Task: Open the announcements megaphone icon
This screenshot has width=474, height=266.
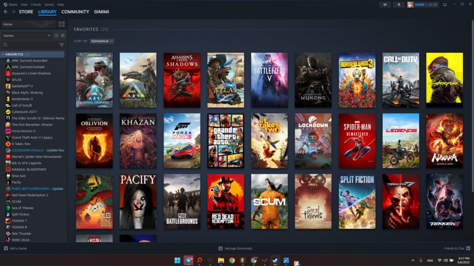Action: pyautogui.click(x=385, y=5)
